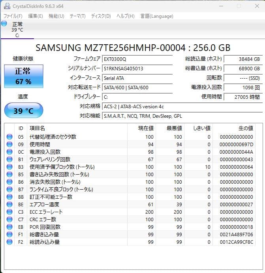Click status orb for row B7 ランタイム不良ブロック
This screenshot has width=265, height=273.
point(9,189)
